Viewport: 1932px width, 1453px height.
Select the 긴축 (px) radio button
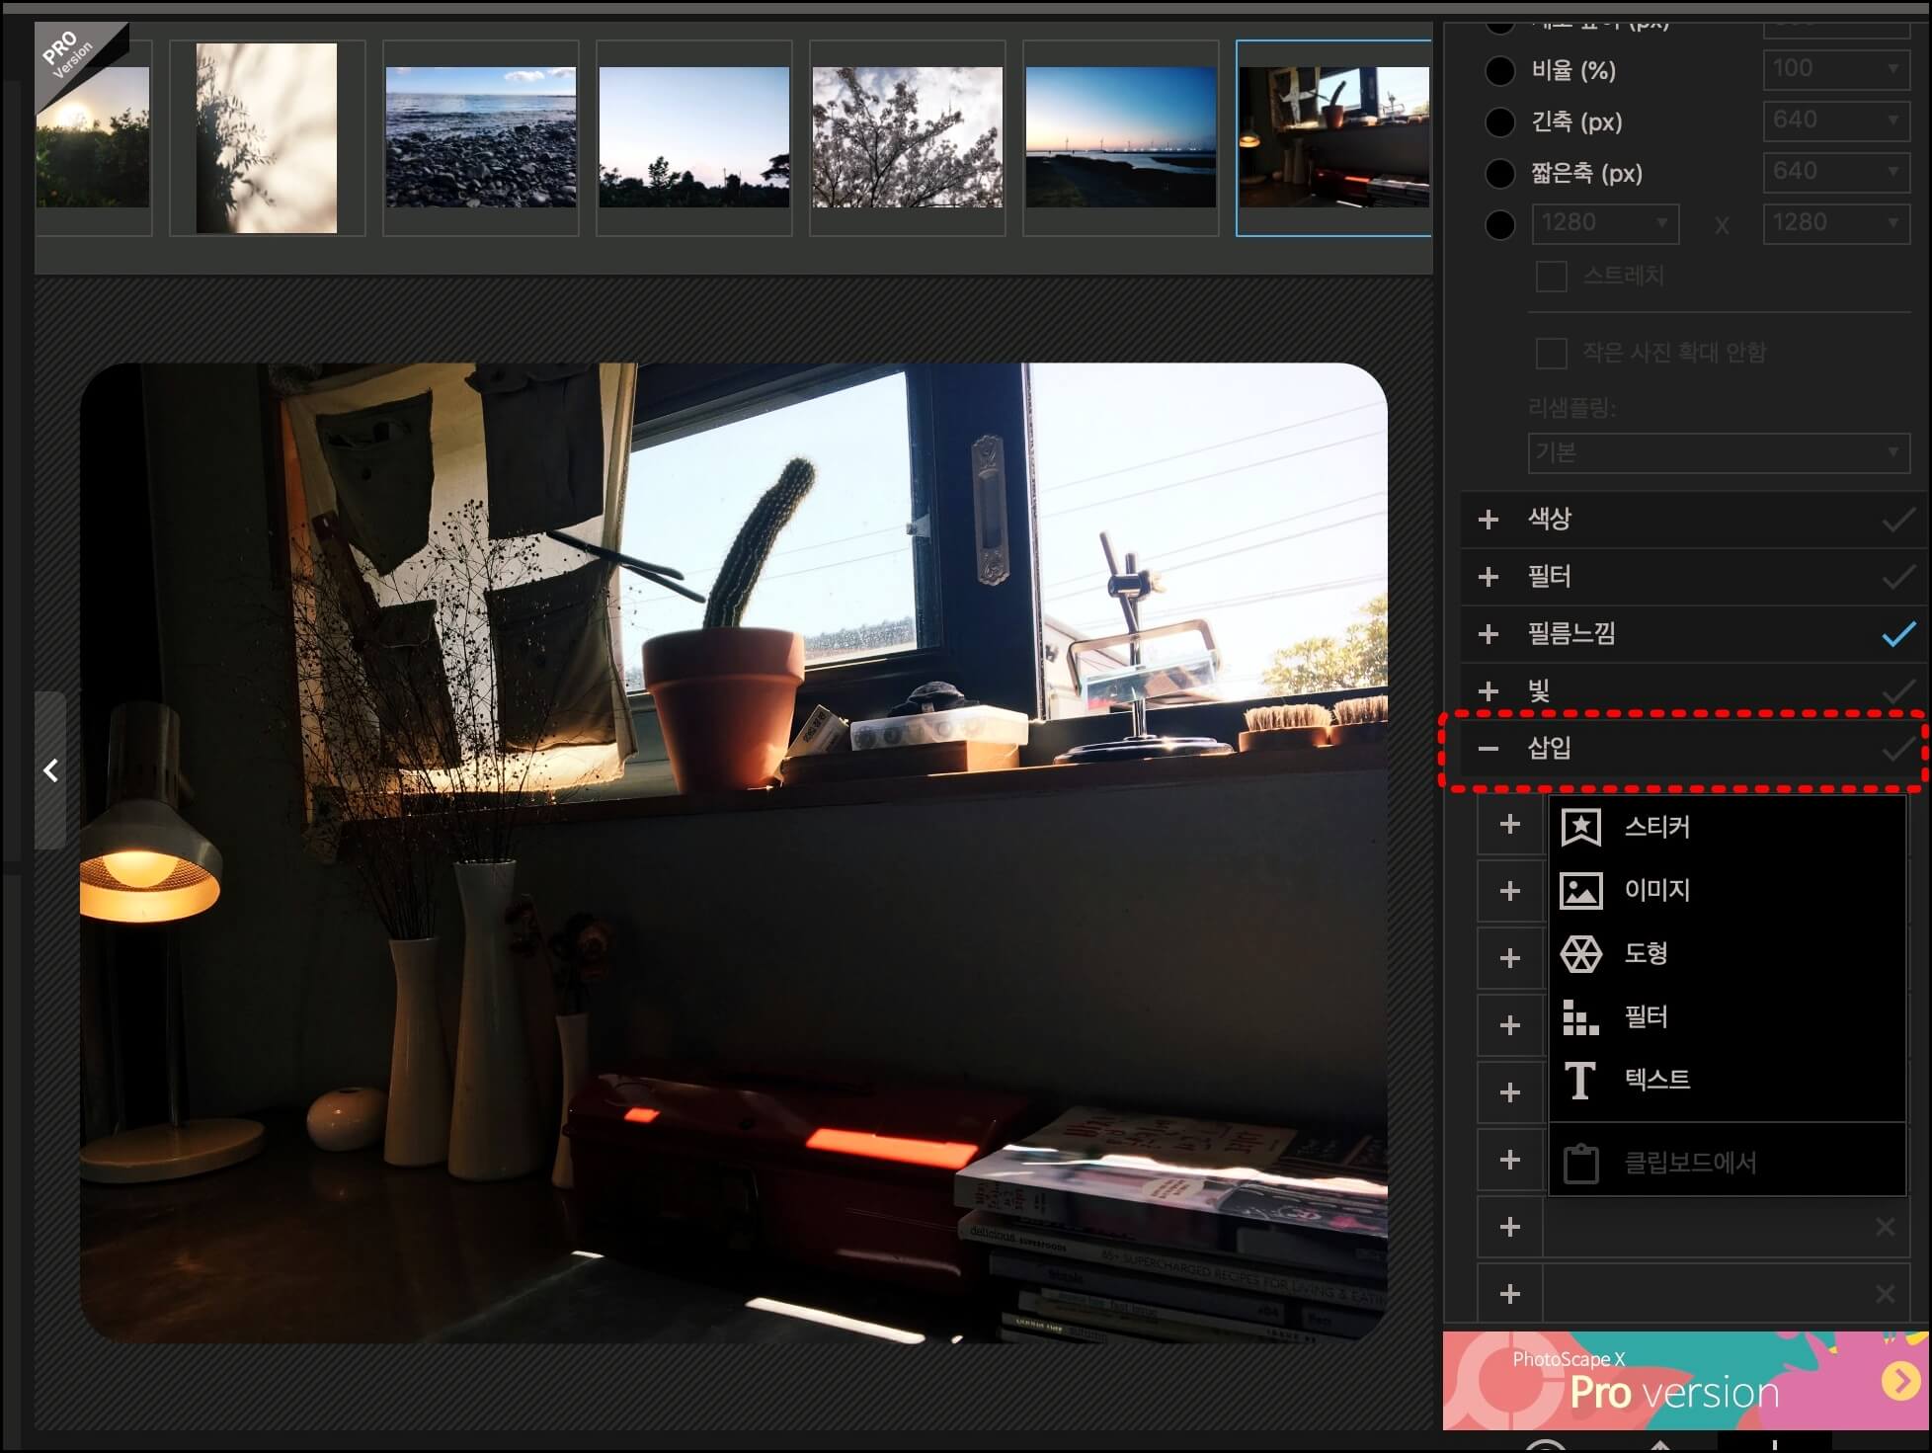[1499, 121]
